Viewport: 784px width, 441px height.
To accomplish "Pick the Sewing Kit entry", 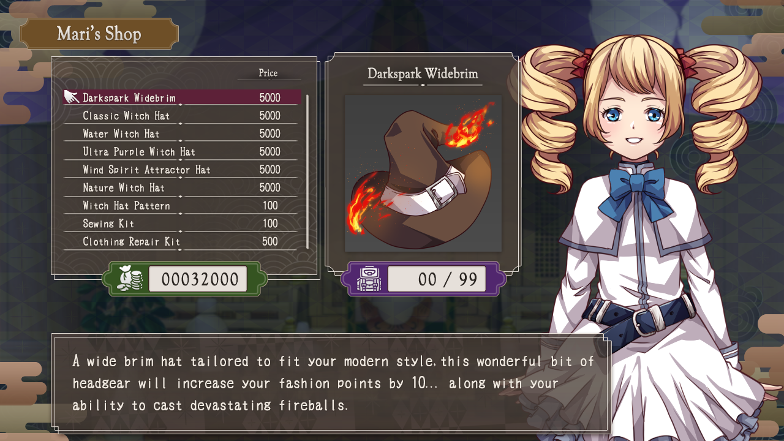I will pyautogui.click(x=183, y=224).
